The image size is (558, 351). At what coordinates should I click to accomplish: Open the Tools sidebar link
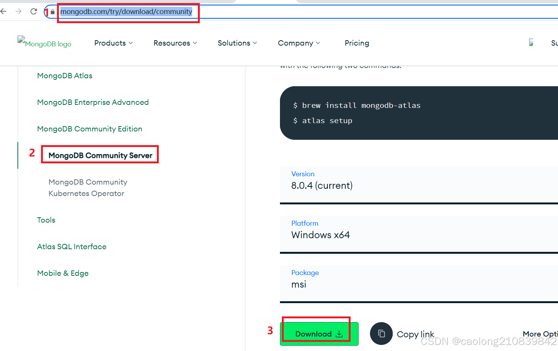[x=46, y=220]
